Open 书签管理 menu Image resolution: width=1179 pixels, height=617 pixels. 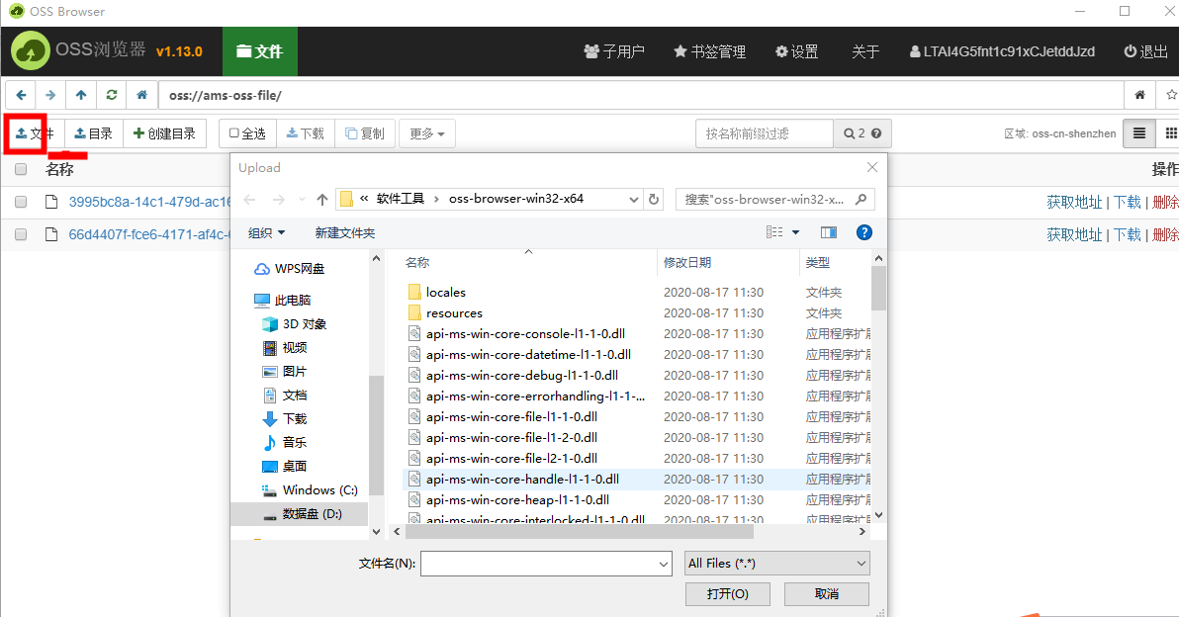710,51
